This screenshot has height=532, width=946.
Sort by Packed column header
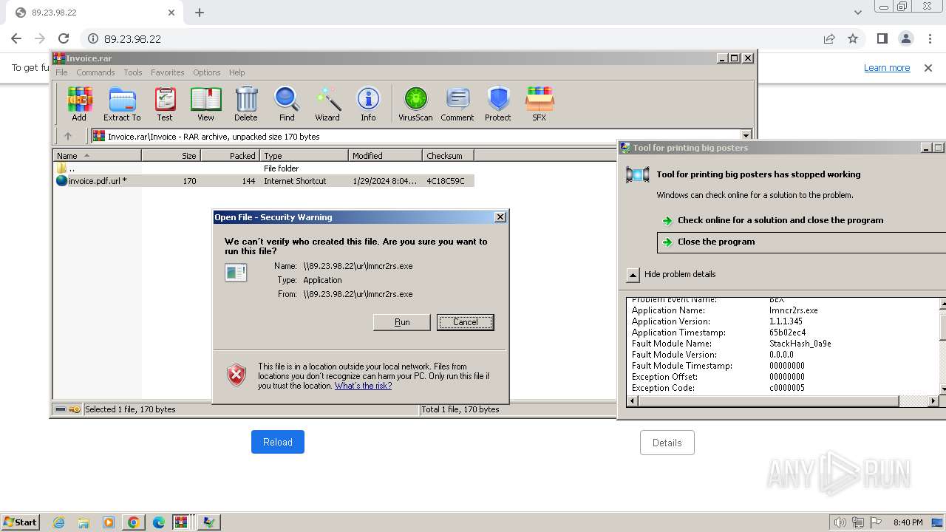pos(230,156)
